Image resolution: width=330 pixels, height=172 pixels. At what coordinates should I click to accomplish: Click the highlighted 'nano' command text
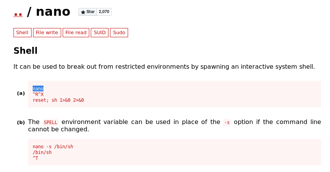38,89
